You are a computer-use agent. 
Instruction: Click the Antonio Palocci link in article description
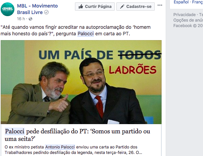click(60, 147)
